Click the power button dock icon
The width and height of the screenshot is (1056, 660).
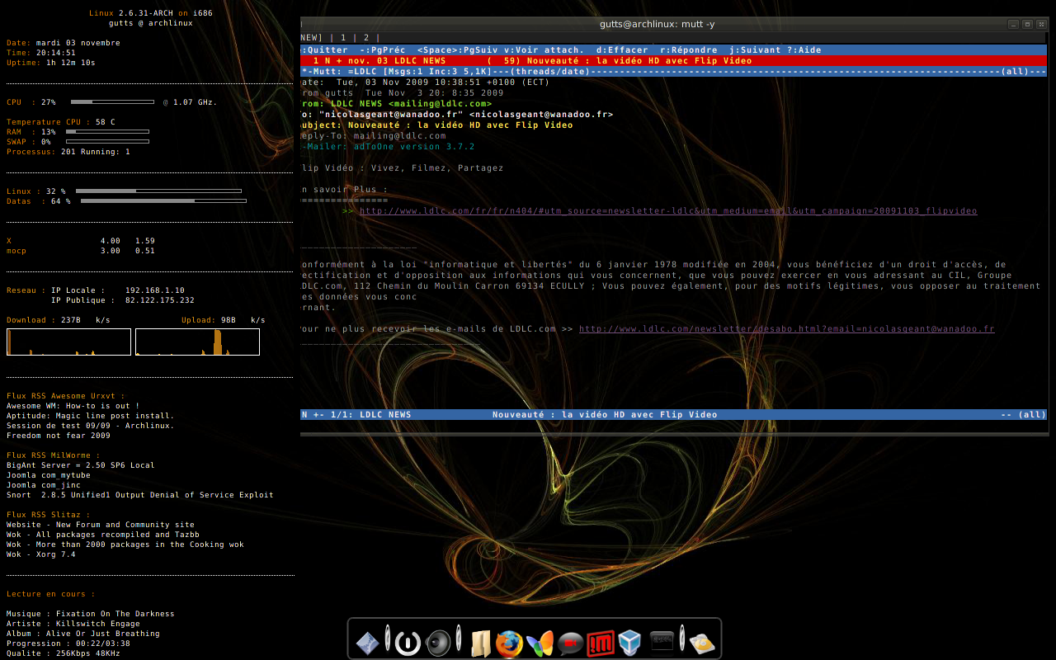click(408, 643)
